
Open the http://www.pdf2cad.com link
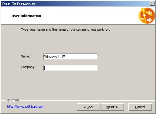click(25, 106)
